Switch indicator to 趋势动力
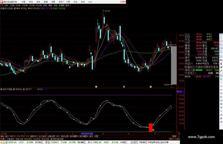Image resolution: width=223 pixels, height=144 pixels. click(34, 136)
